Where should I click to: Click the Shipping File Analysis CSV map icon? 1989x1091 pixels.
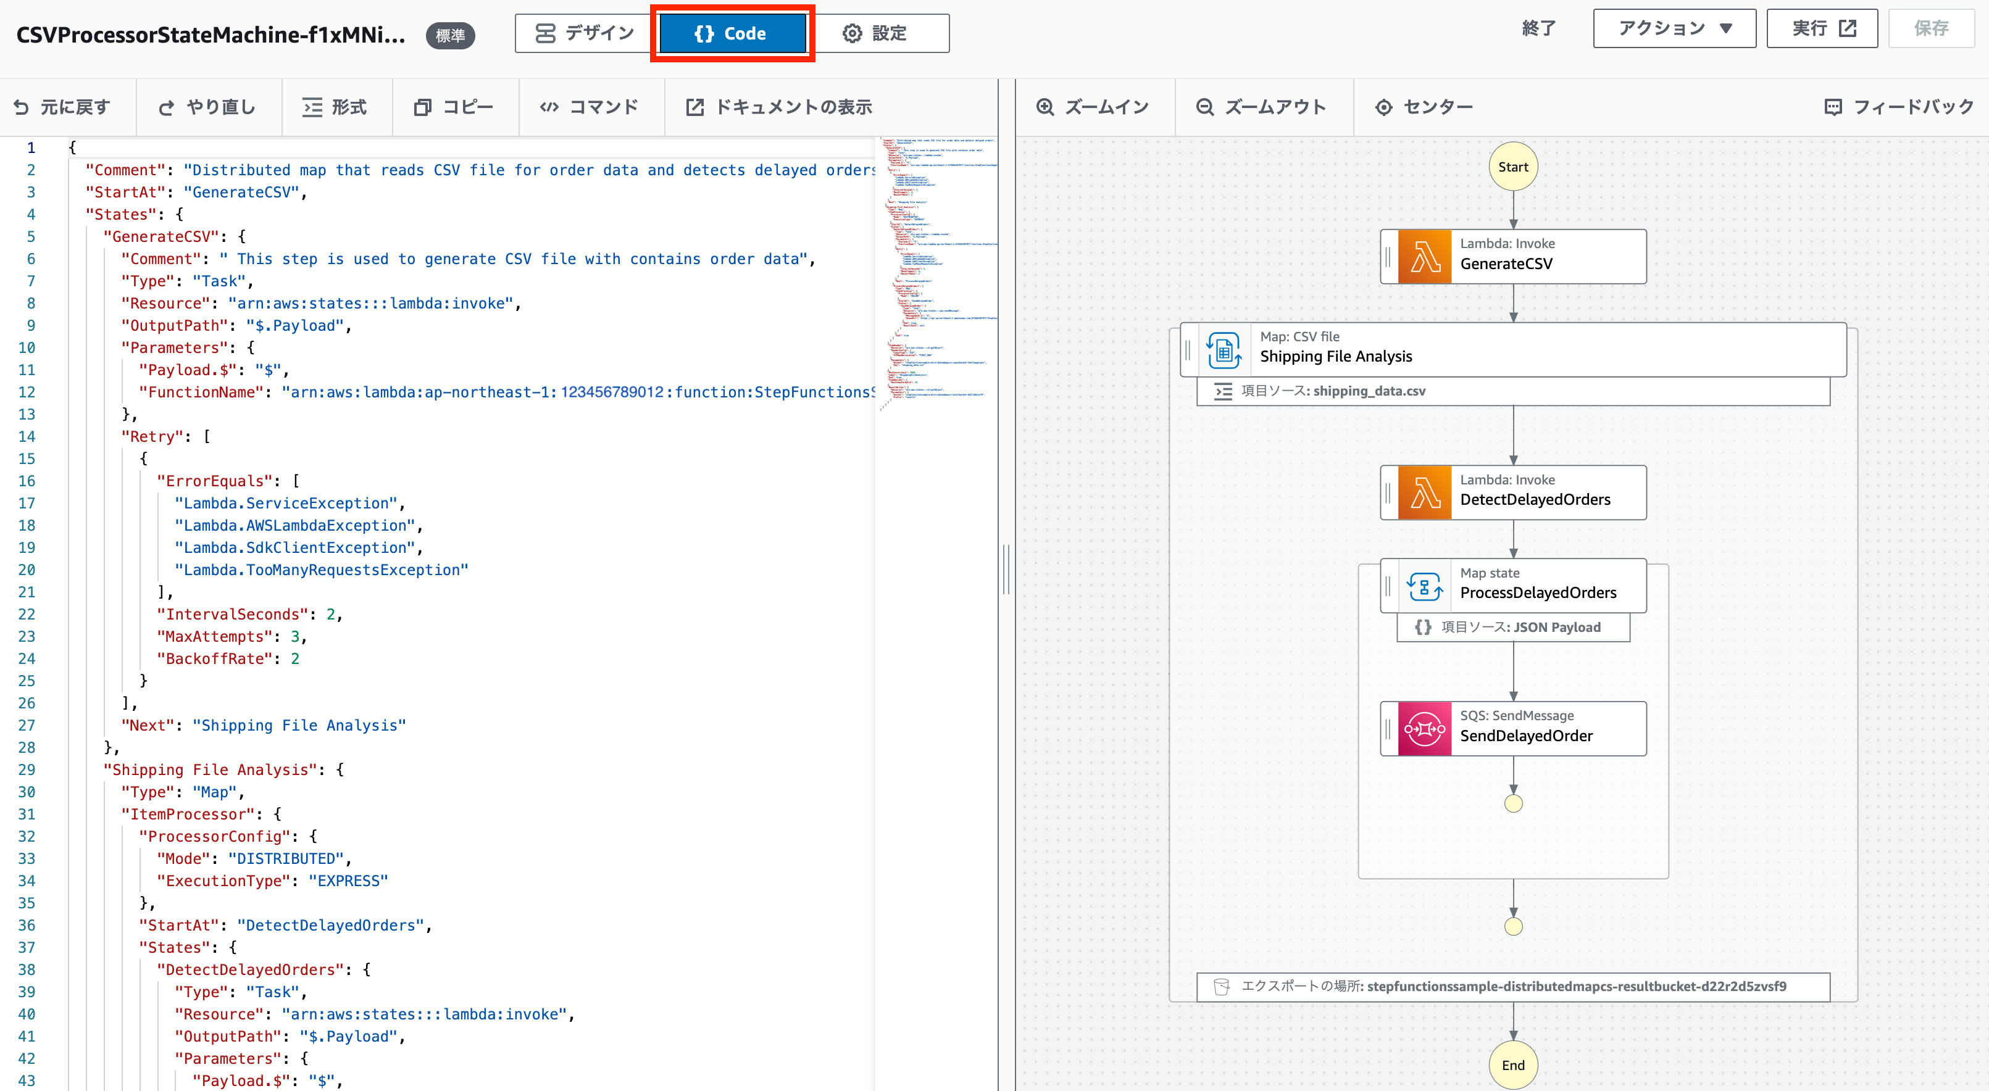(x=1224, y=349)
